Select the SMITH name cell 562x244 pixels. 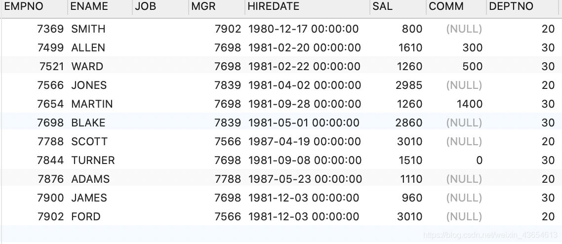88,29
